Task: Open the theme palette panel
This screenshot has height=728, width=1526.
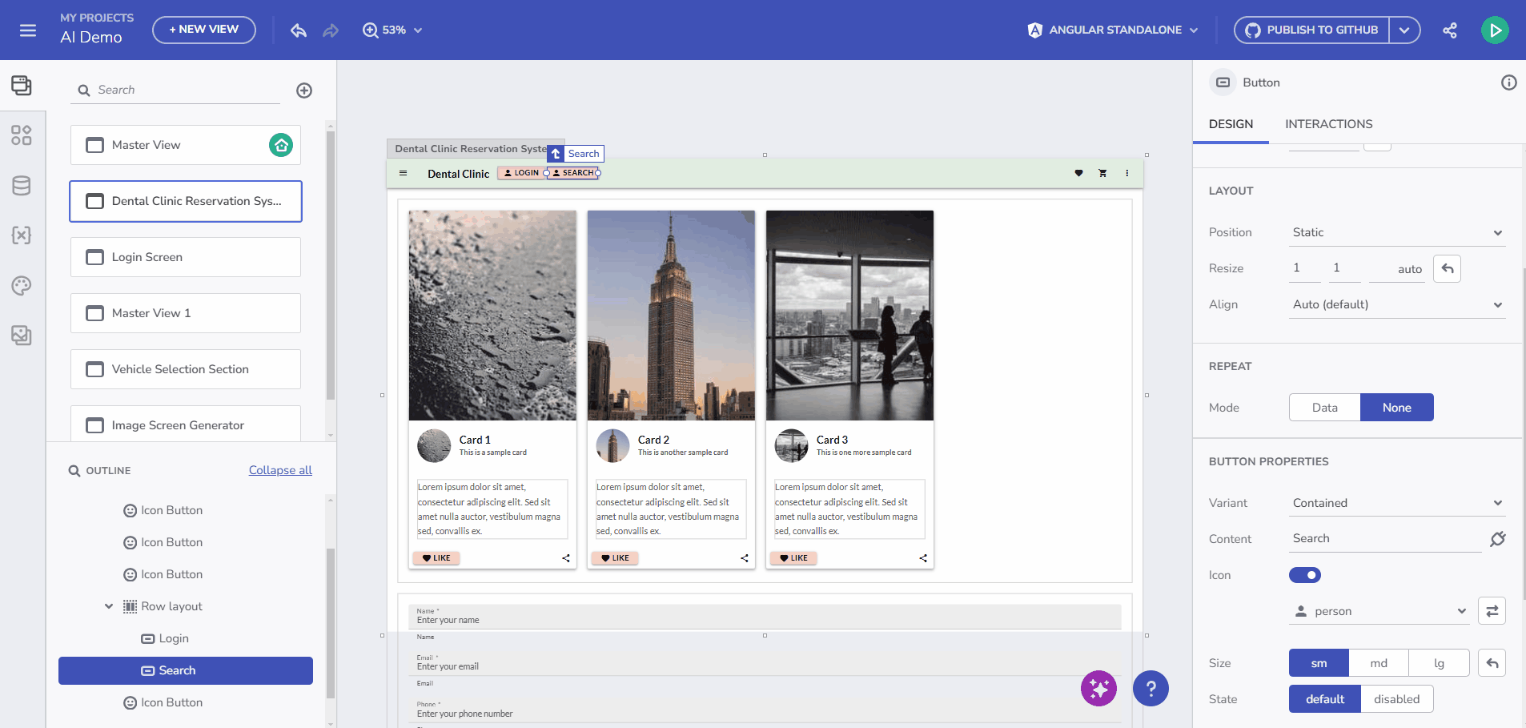Action: click(x=22, y=286)
